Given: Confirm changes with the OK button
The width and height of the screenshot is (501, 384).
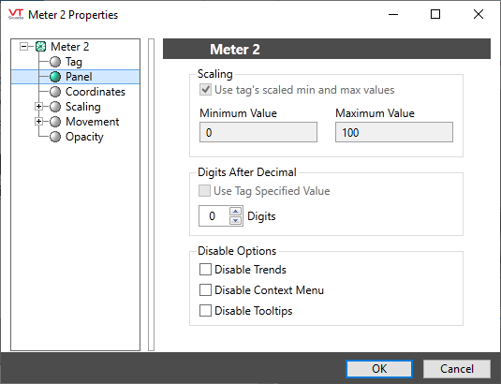Looking at the screenshot, I should point(379,369).
